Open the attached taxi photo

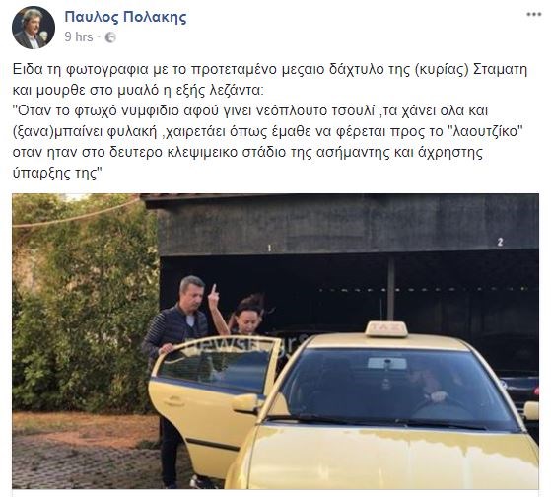tap(275, 341)
